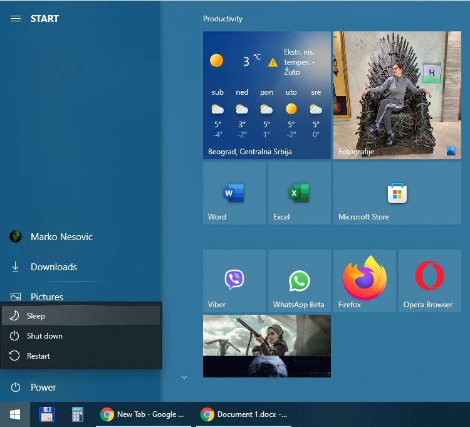The image size is (470, 427).
Task: Switch to Document 1.docx Chrome window
Action: (x=244, y=414)
